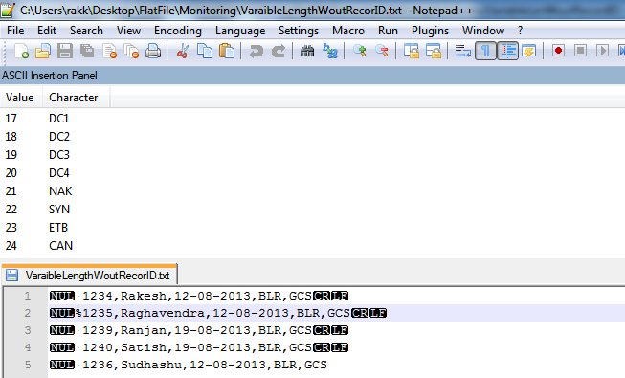Close the current document using the toolbar icon

109,51
